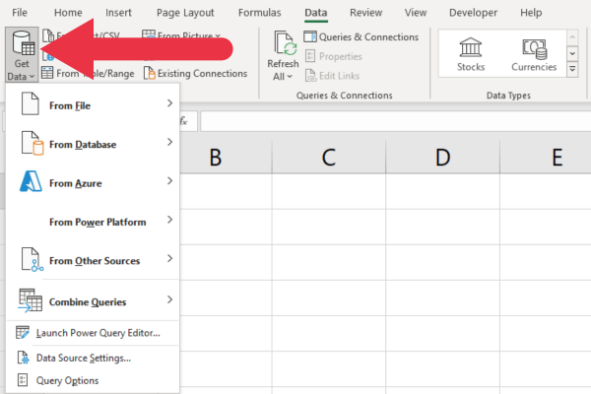
Task: Switch to the View tab
Action: point(416,13)
